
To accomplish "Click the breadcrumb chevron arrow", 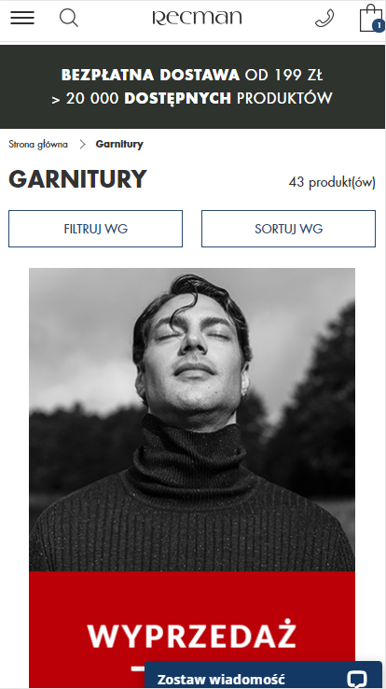I will tap(82, 144).
